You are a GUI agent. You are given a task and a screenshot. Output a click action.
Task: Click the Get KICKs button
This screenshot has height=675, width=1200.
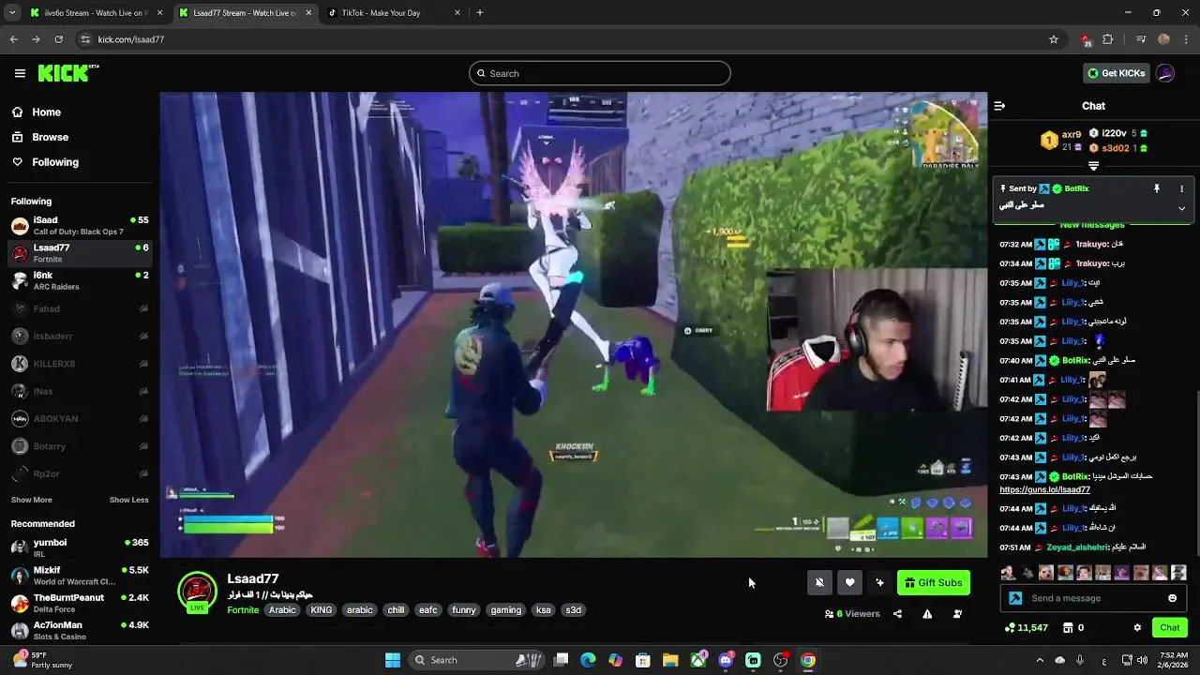[x=1116, y=73]
